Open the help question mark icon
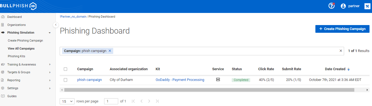The height and width of the screenshot is (106, 372). (x=331, y=6)
